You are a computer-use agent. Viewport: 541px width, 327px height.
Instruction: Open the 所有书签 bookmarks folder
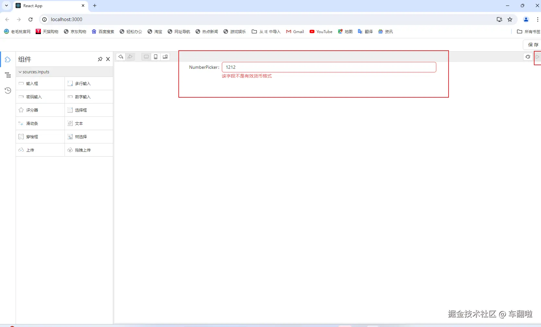click(x=528, y=31)
